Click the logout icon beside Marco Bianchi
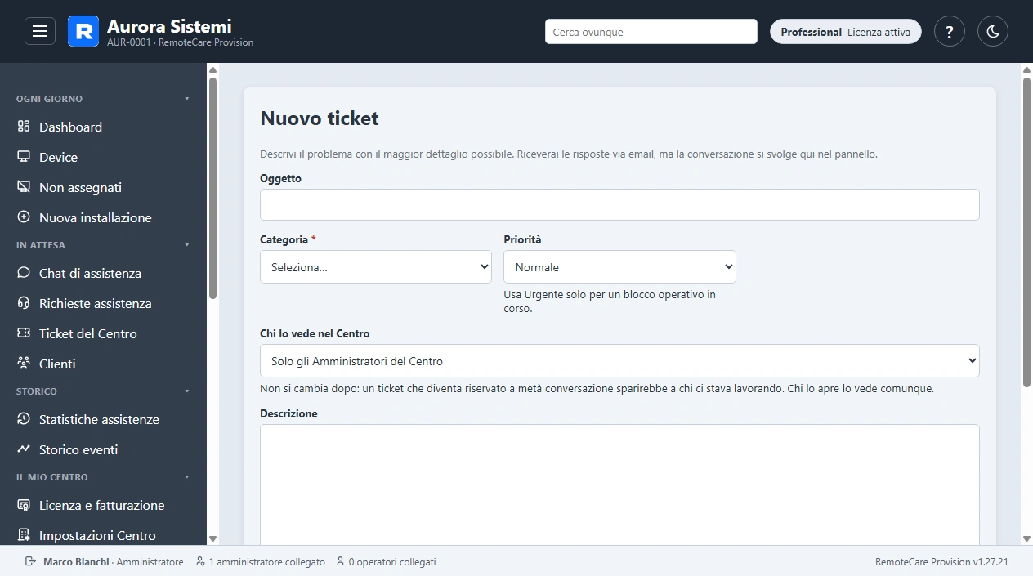 (x=31, y=561)
